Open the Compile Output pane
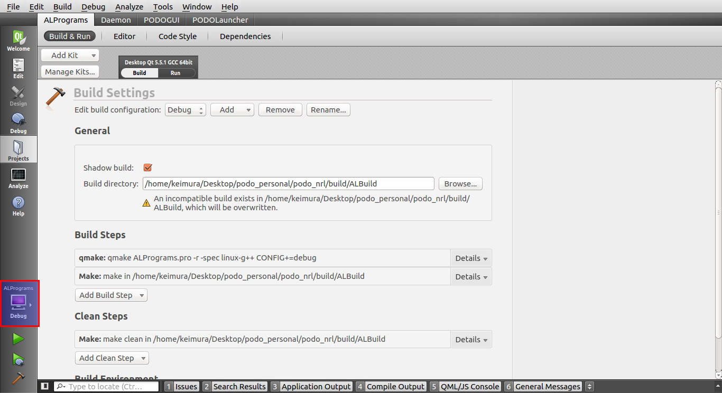 [x=391, y=387]
